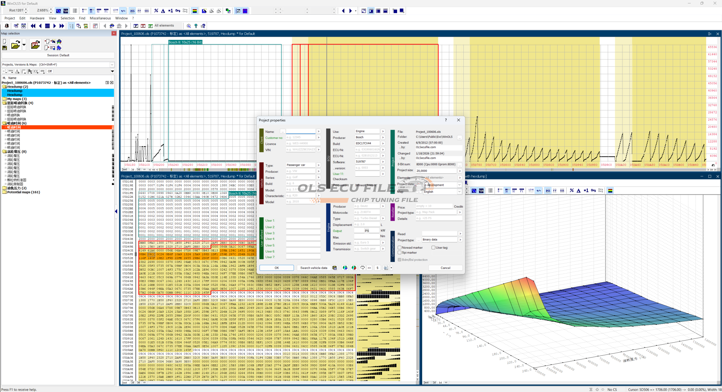This screenshot has width=722, height=392.
Task: Click the paste clipboard icon in dialog
Action: pyautogui.click(x=334, y=268)
